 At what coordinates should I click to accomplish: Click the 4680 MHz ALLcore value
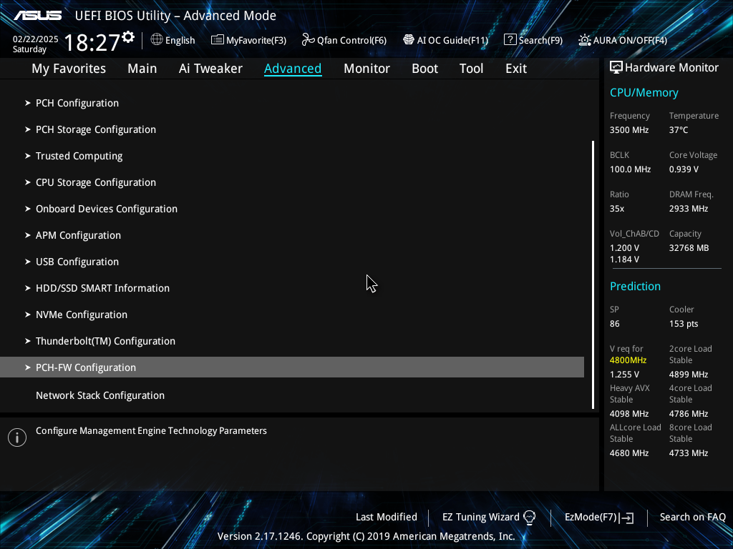[628, 453]
